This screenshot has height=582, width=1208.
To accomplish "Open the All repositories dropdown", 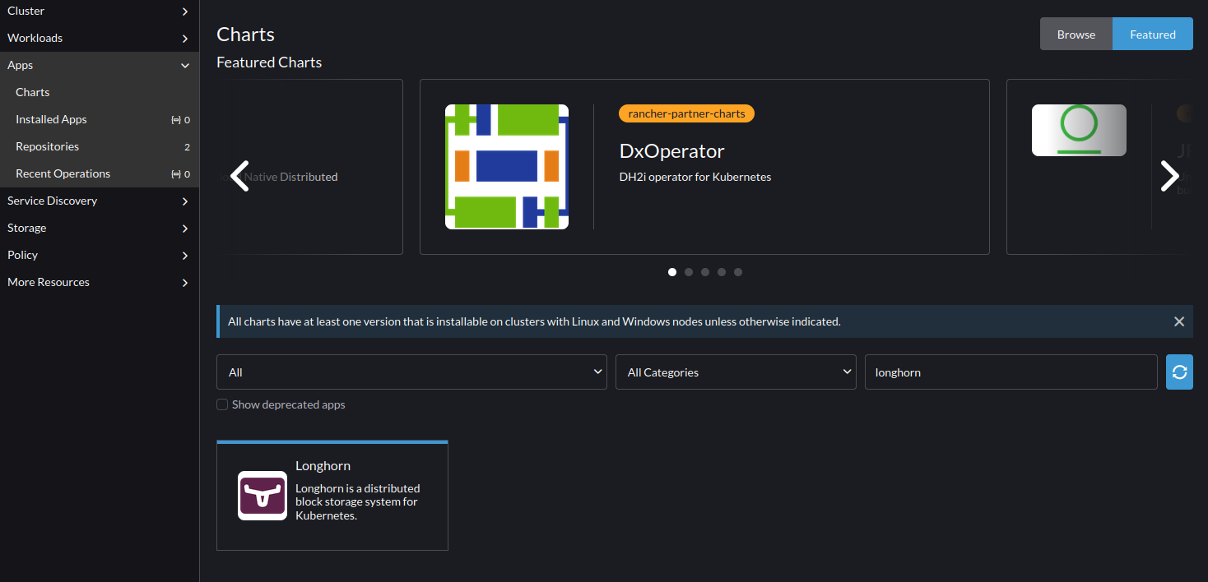I will point(411,372).
